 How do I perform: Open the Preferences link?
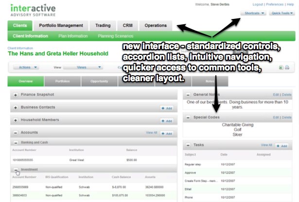tap(275, 4)
